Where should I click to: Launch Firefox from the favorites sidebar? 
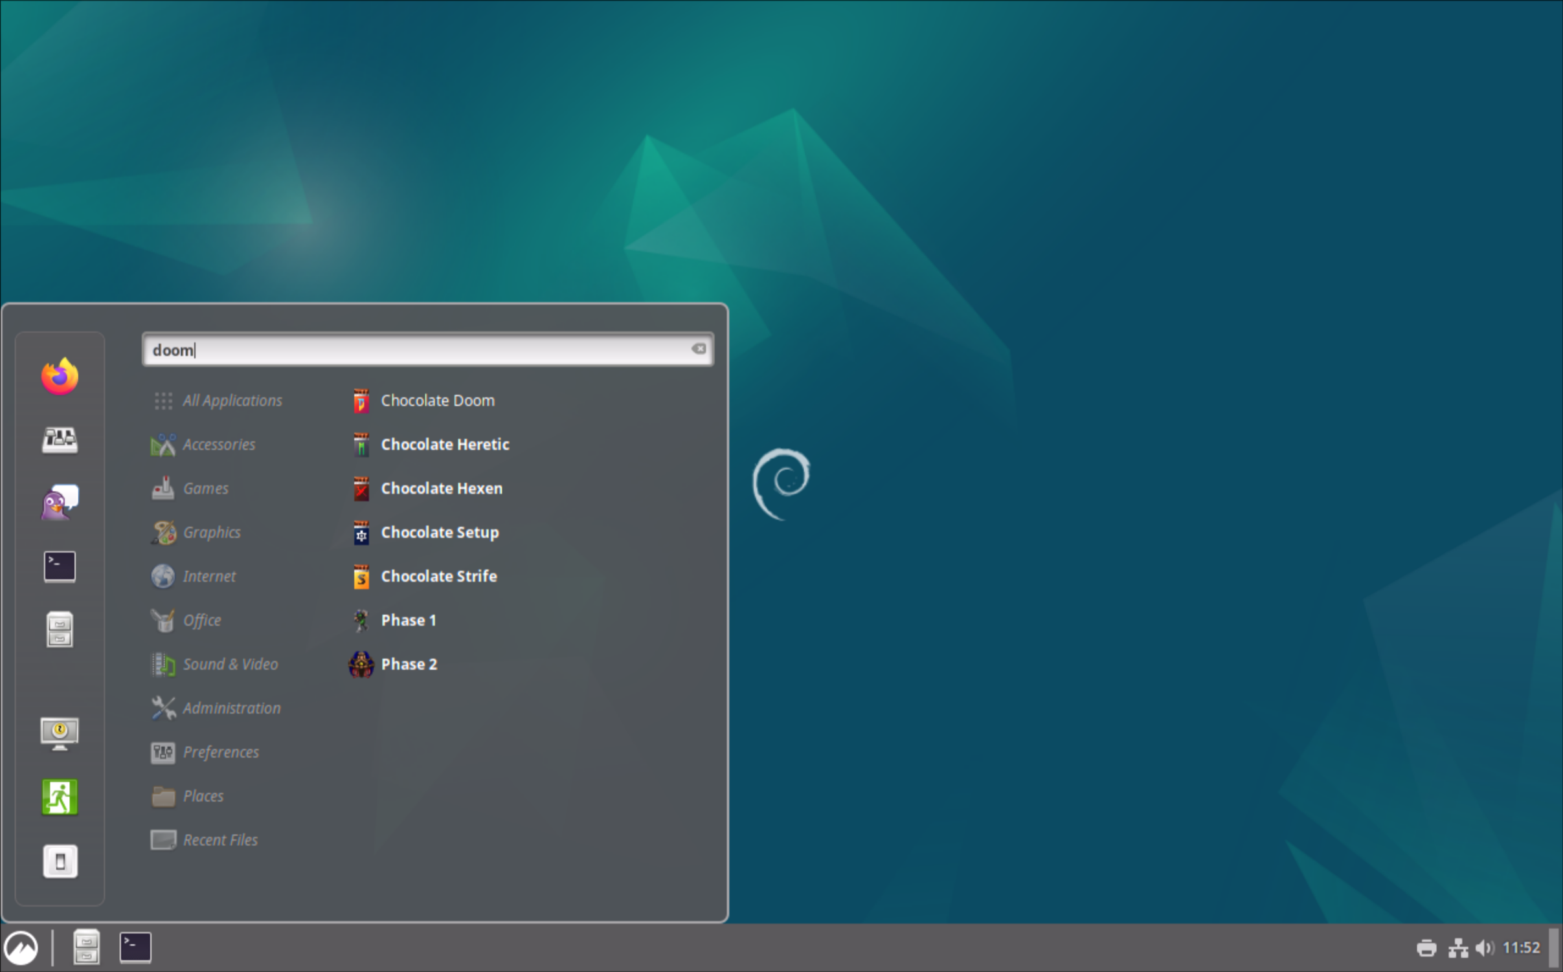[60, 376]
